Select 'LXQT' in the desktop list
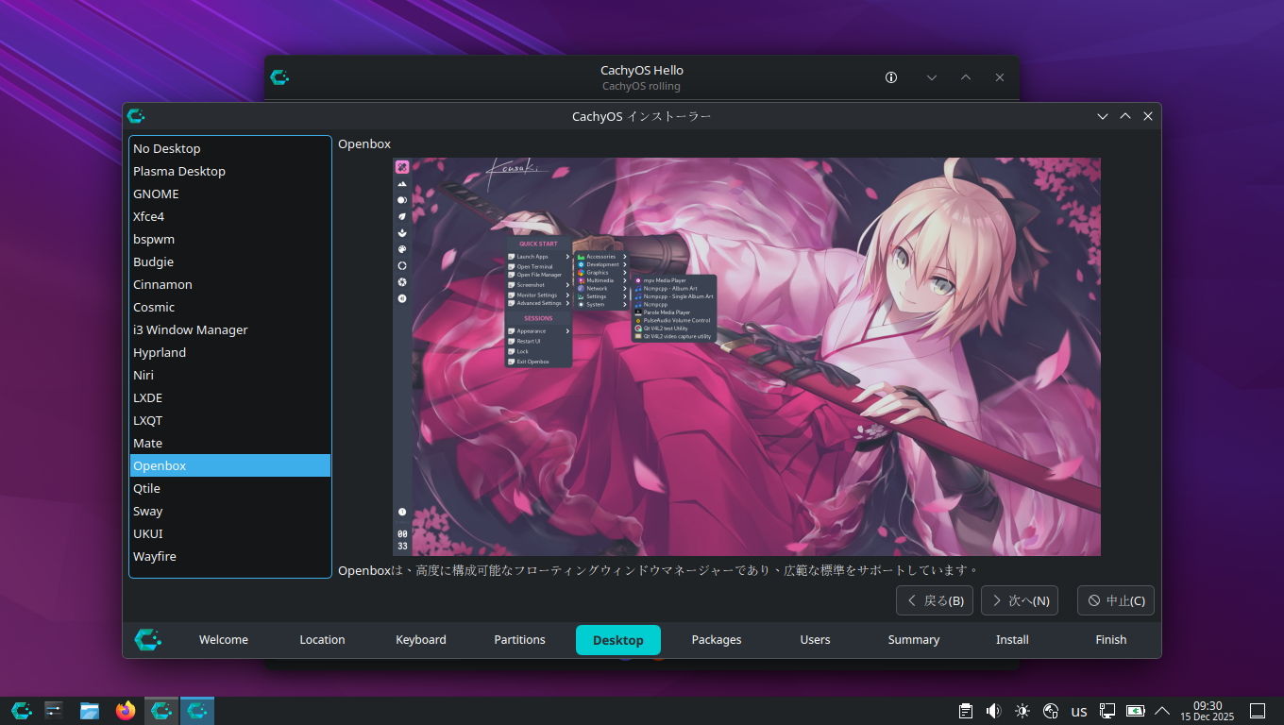 click(x=230, y=420)
